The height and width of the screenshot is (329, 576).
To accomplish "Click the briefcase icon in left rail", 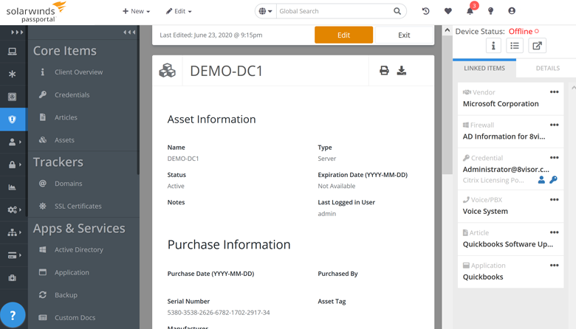I will click(x=12, y=277).
